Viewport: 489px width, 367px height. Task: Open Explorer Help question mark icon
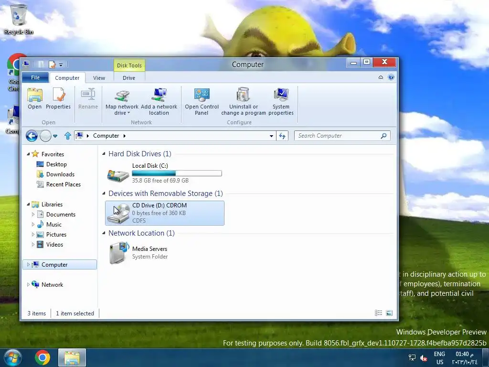(x=391, y=77)
